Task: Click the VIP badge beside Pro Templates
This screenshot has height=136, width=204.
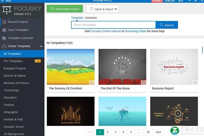Action: (38, 61)
